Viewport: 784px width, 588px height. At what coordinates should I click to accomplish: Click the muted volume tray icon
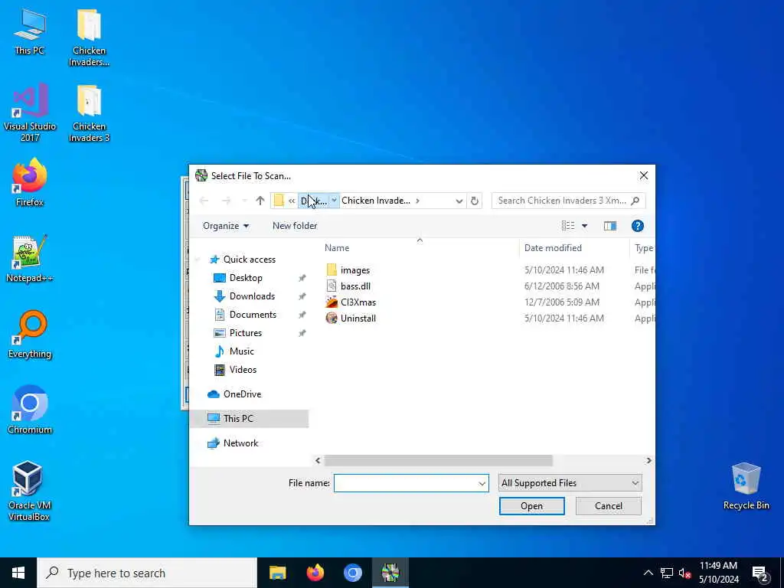(x=685, y=573)
